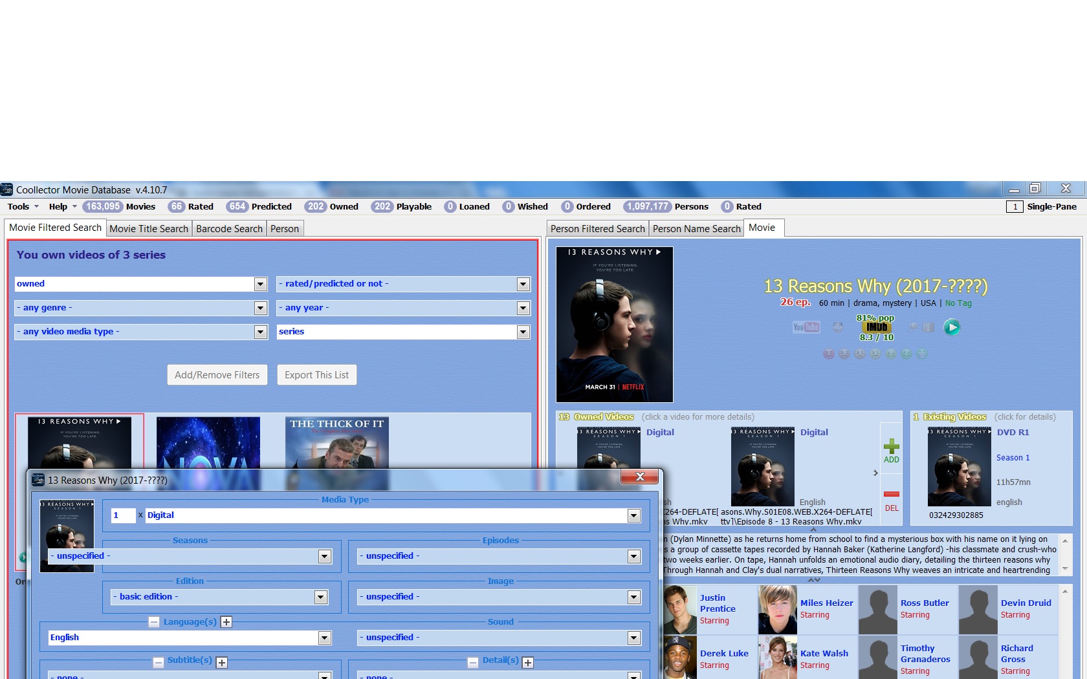
Task: Expand the 'series' filter dropdown
Action: pyautogui.click(x=523, y=332)
